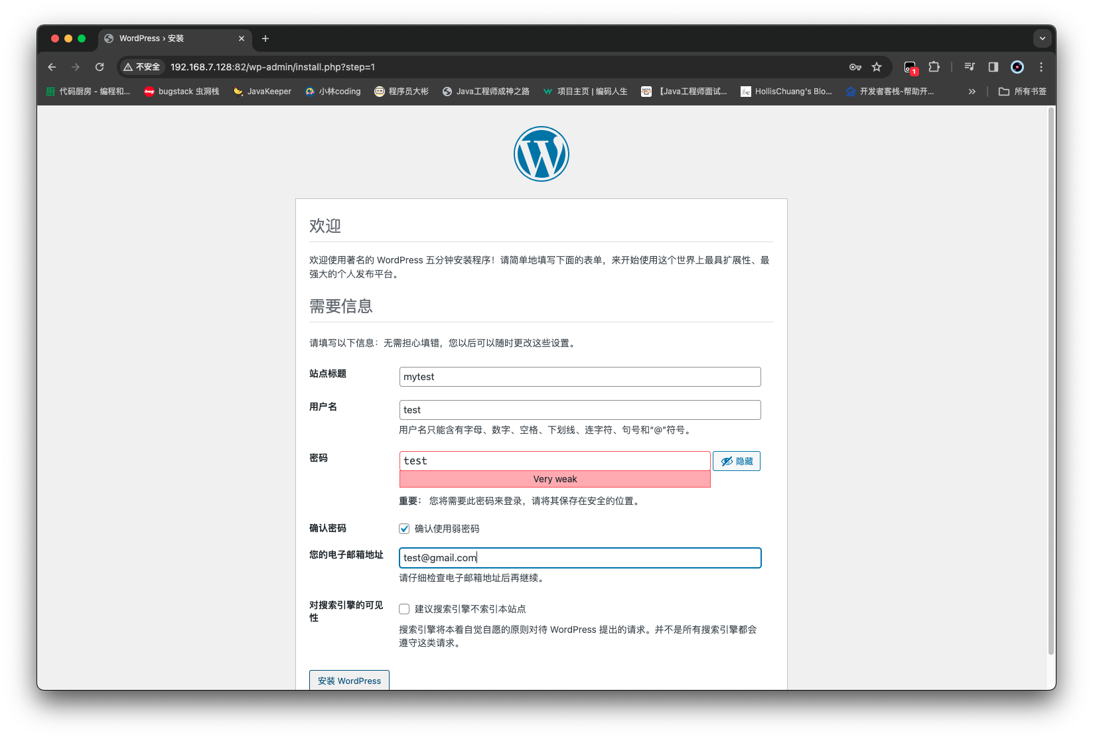This screenshot has width=1093, height=739.
Task: Open the media controls icon
Action: (x=970, y=67)
